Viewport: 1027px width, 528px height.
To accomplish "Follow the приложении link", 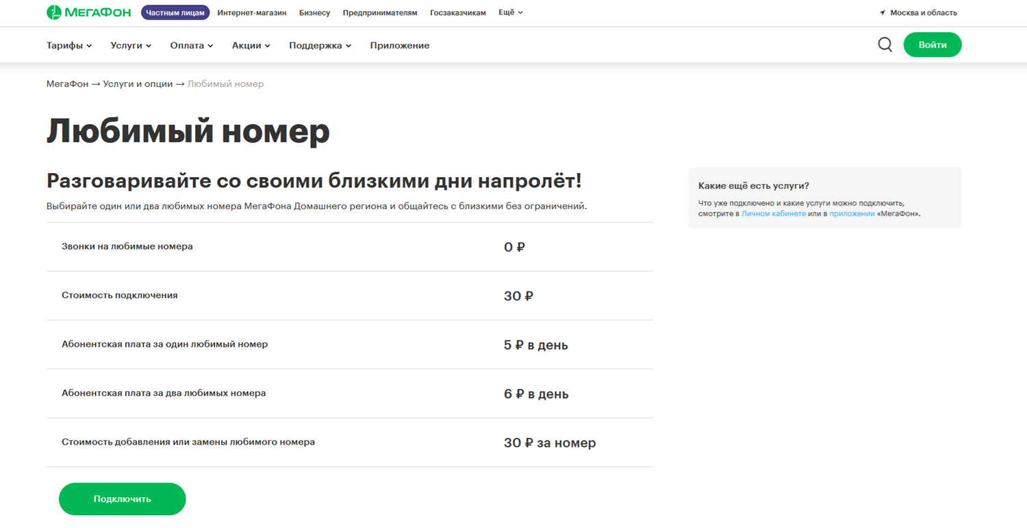I will [x=852, y=213].
